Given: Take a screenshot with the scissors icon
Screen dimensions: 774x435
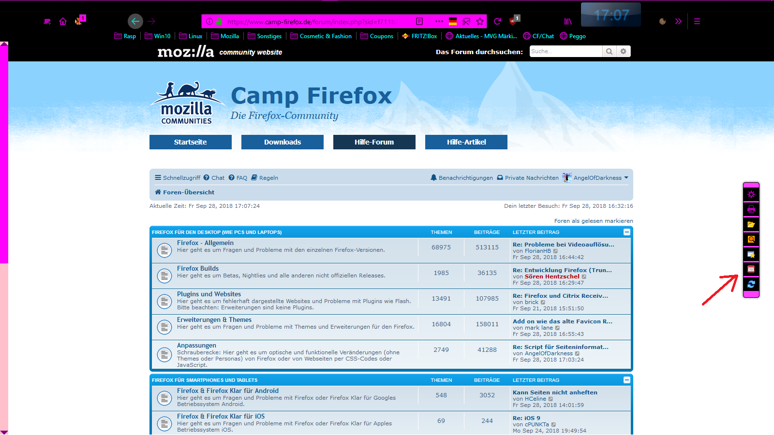Looking at the screenshot, I should coord(466,21).
